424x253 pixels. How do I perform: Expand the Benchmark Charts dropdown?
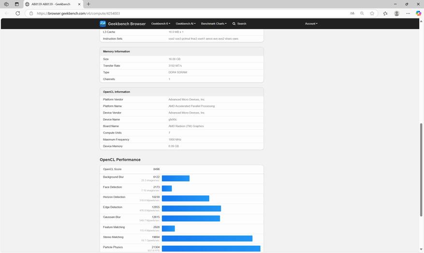214,24
